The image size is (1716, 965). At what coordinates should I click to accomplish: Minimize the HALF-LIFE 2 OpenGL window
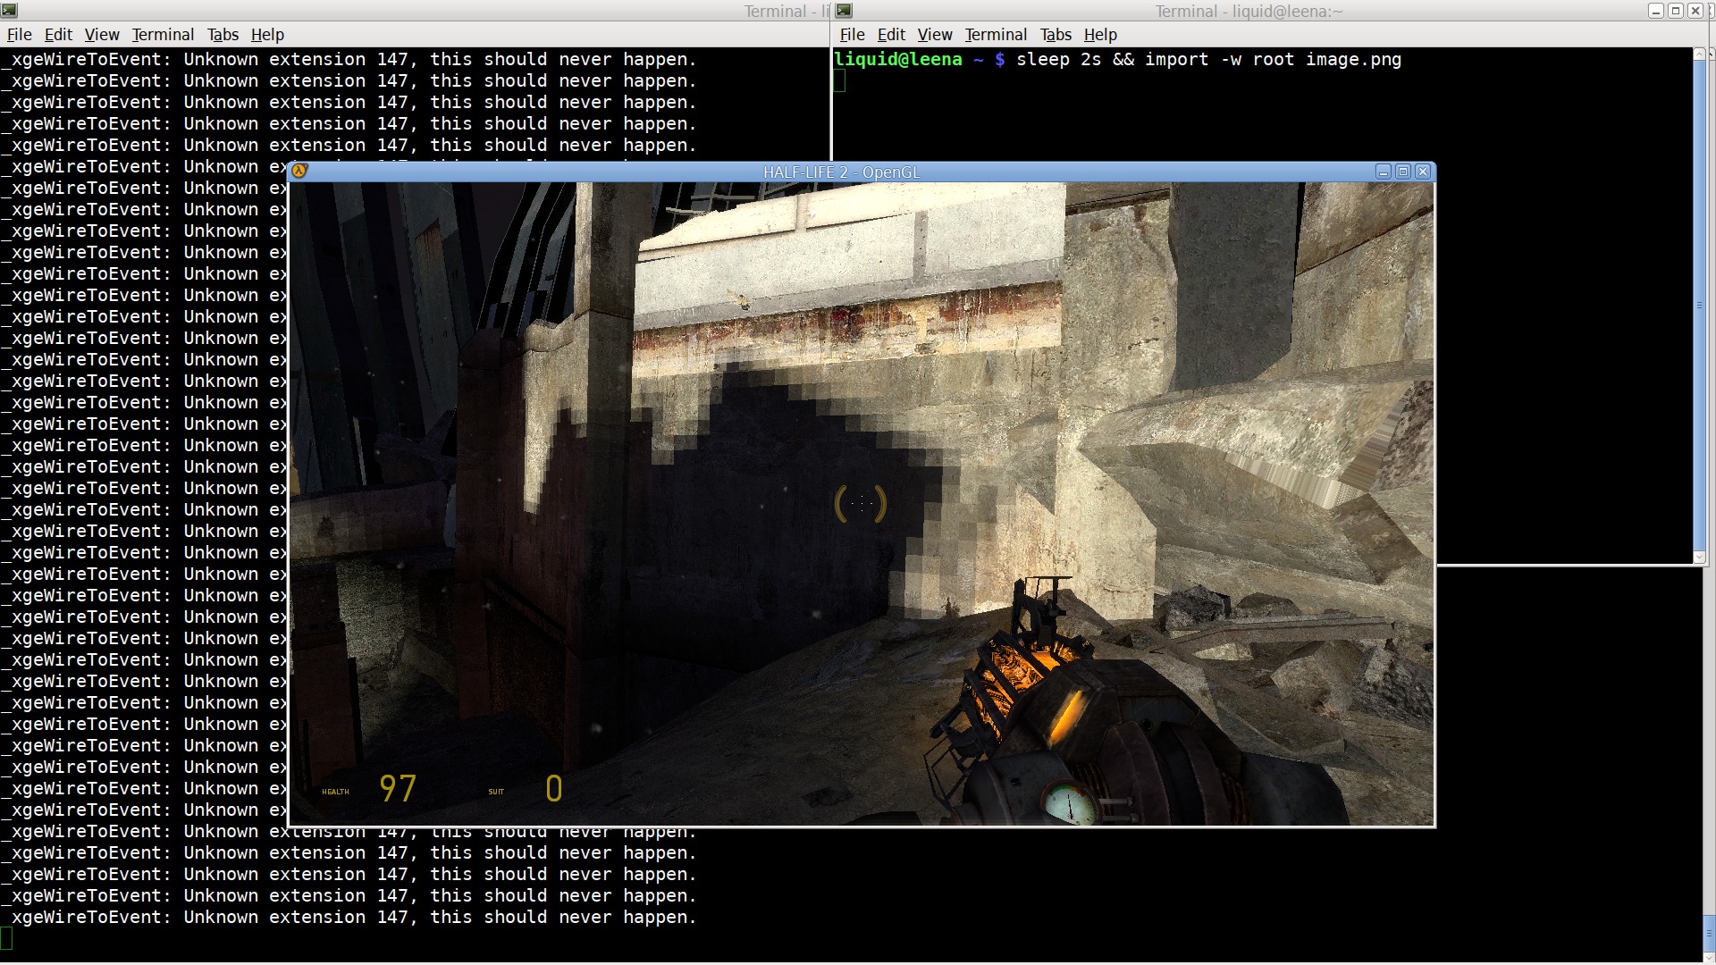(x=1384, y=172)
